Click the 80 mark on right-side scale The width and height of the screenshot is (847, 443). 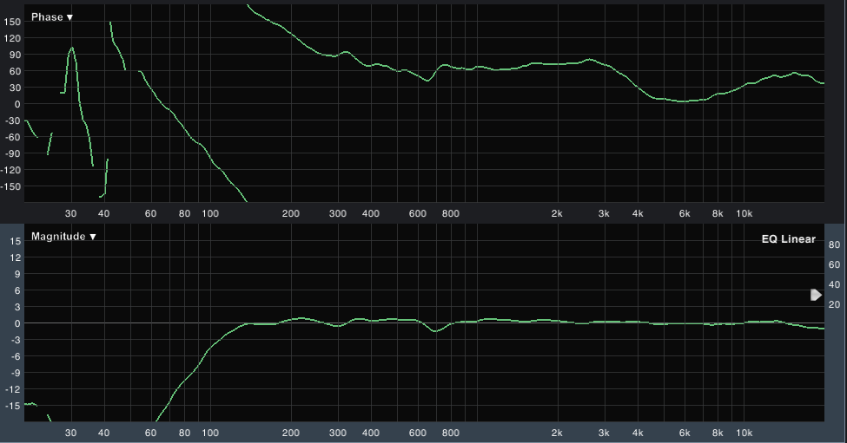coord(835,244)
